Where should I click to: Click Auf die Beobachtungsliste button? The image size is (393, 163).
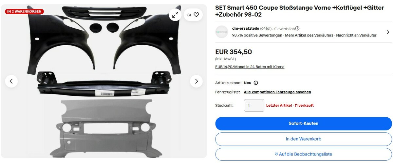(x=303, y=154)
